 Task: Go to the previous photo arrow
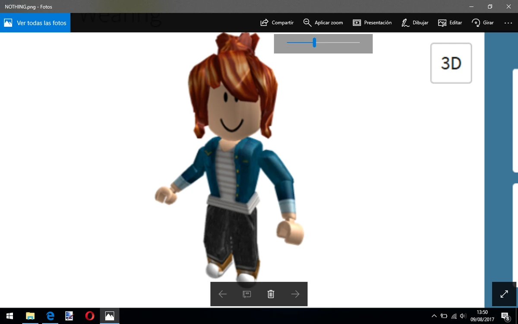[x=222, y=294]
